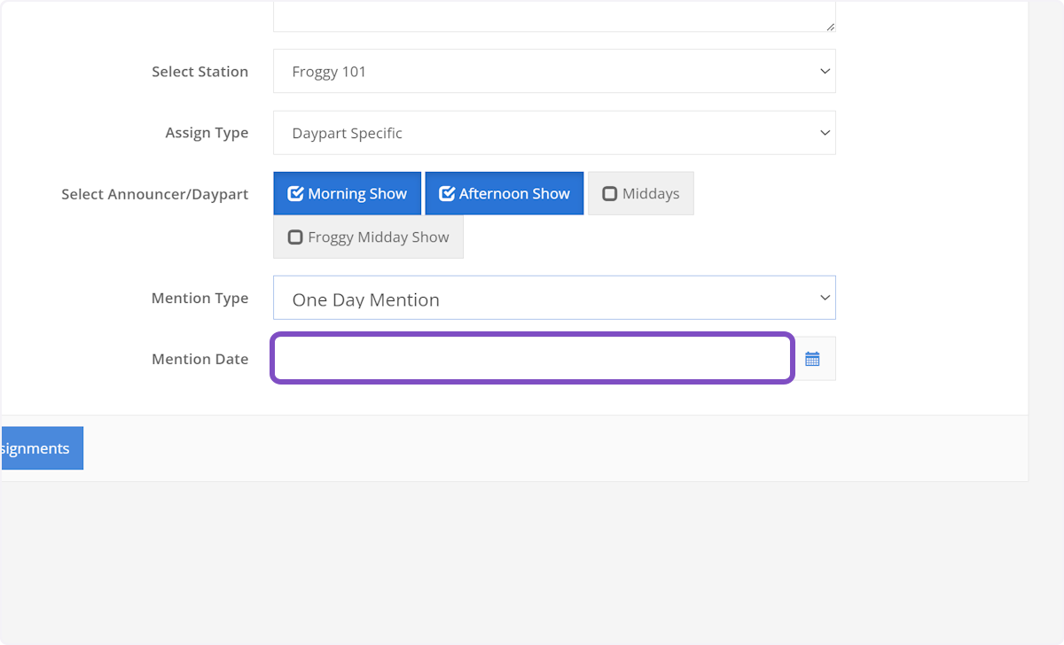The width and height of the screenshot is (1064, 645).
Task: Click the Morning Show button label text
Action: pos(357,194)
